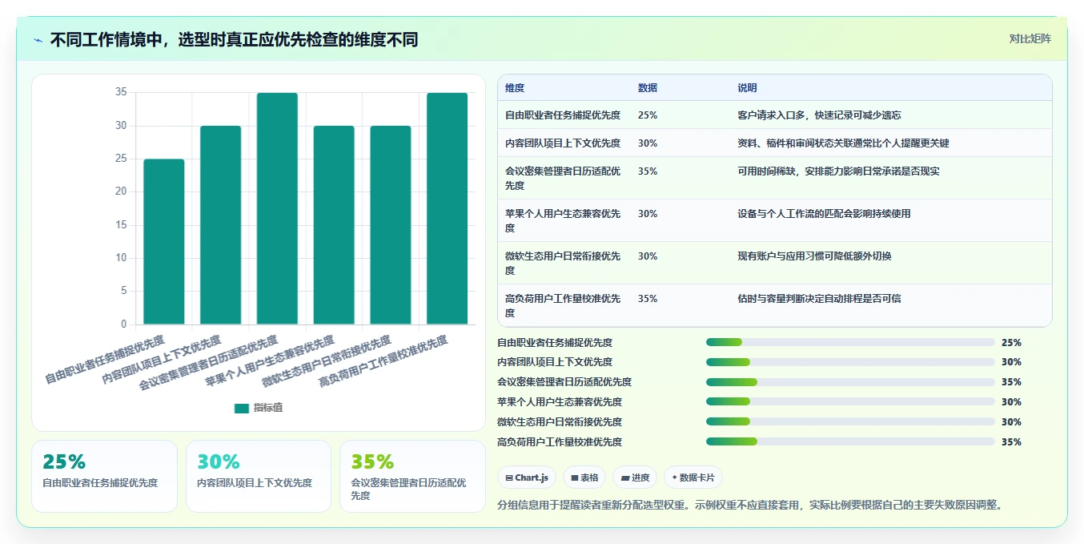
Task: Click the 表格 tag chip
Action: tap(584, 478)
